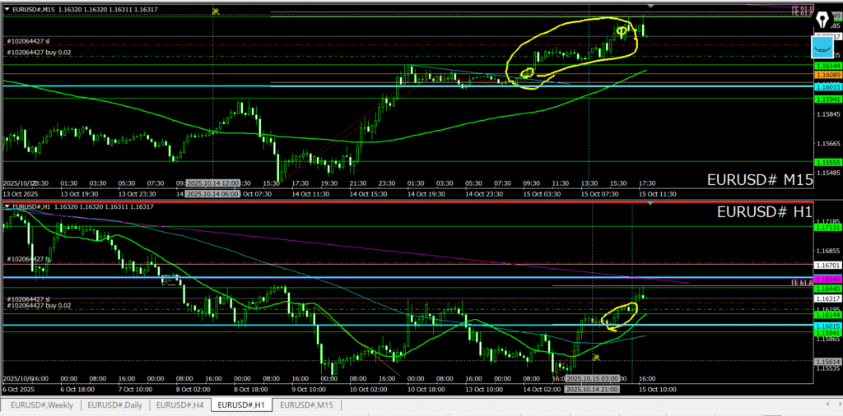Click the green 1.15555 price label
This screenshot has height=416, width=843.
pos(827,163)
